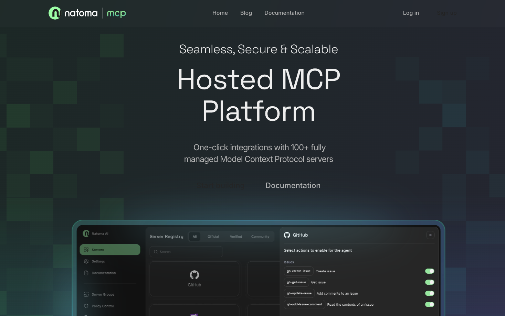Image resolution: width=505 pixels, height=316 pixels.
Task: Select the All registry filter tab
Action: click(194, 237)
